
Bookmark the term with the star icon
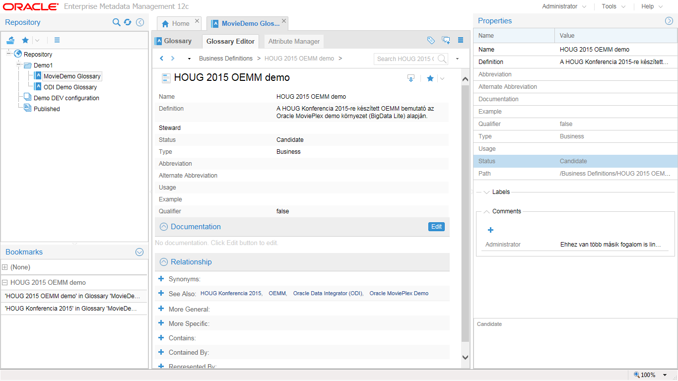pyautogui.click(x=430, y=78)
